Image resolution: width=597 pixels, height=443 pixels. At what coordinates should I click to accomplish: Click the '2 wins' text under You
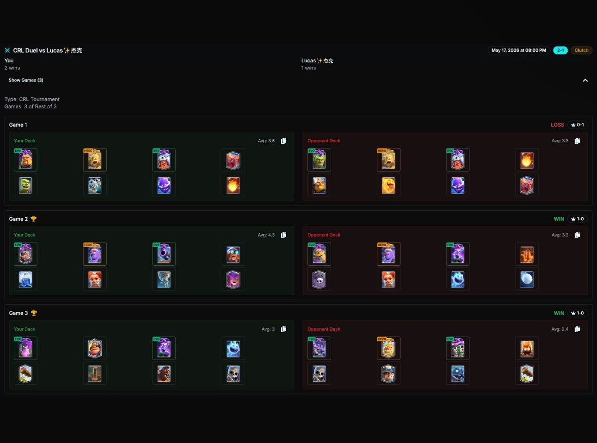pyautogui.click(x=12, y=68)
